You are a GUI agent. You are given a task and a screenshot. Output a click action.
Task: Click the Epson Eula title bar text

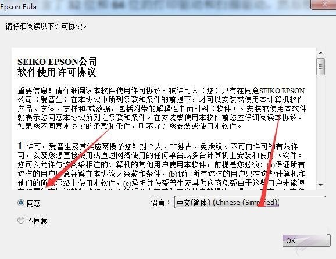click(x=18, y=7)
